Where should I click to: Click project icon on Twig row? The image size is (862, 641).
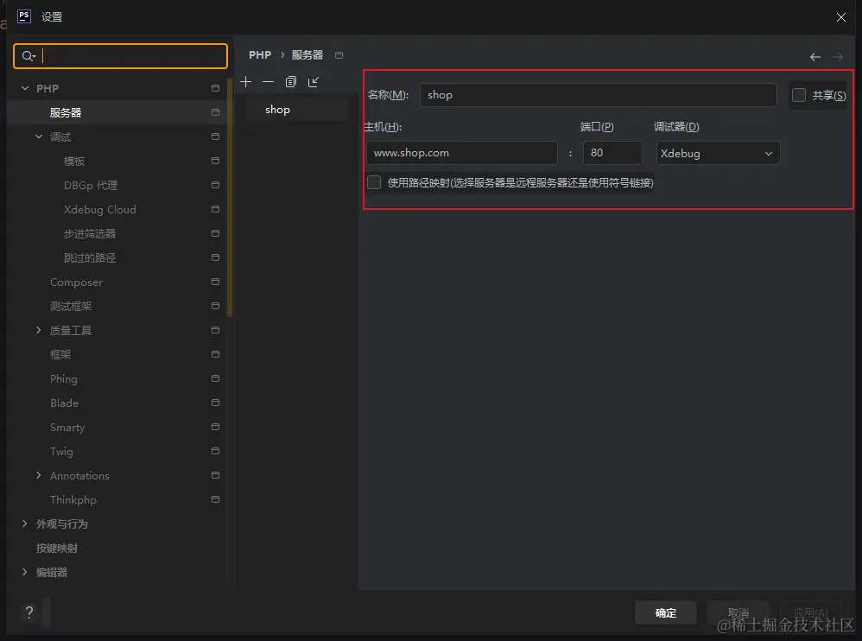(216, 451)
